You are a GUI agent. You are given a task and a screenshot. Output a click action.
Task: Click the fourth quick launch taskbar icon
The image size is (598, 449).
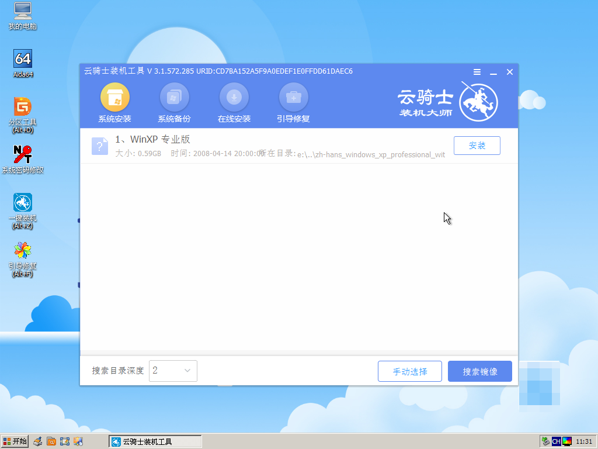79,442
